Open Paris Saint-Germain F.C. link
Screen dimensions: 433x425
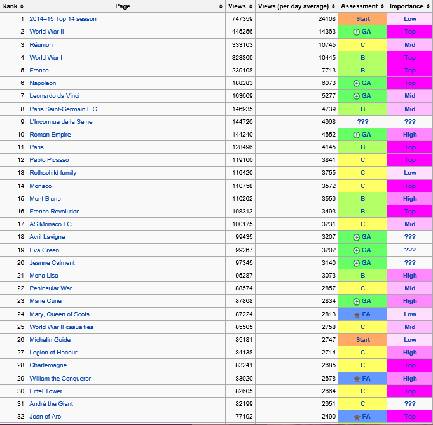coord(64,109)
